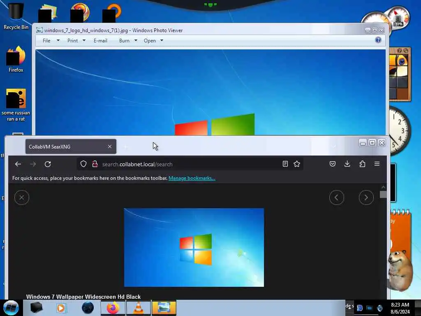Open the Windows wallpaper preview image
Viewport: 421px width, 316px height.
point(194,247)
